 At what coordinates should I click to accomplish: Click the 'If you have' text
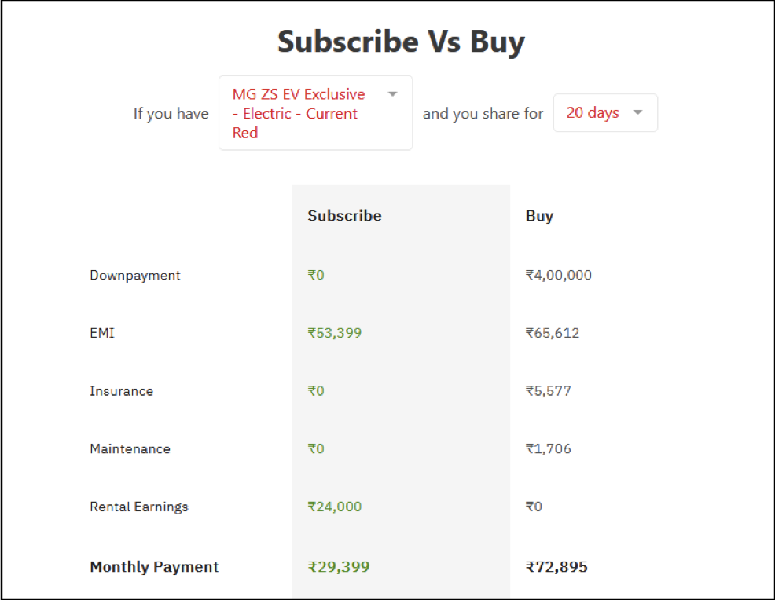click(x=171, y=114)
